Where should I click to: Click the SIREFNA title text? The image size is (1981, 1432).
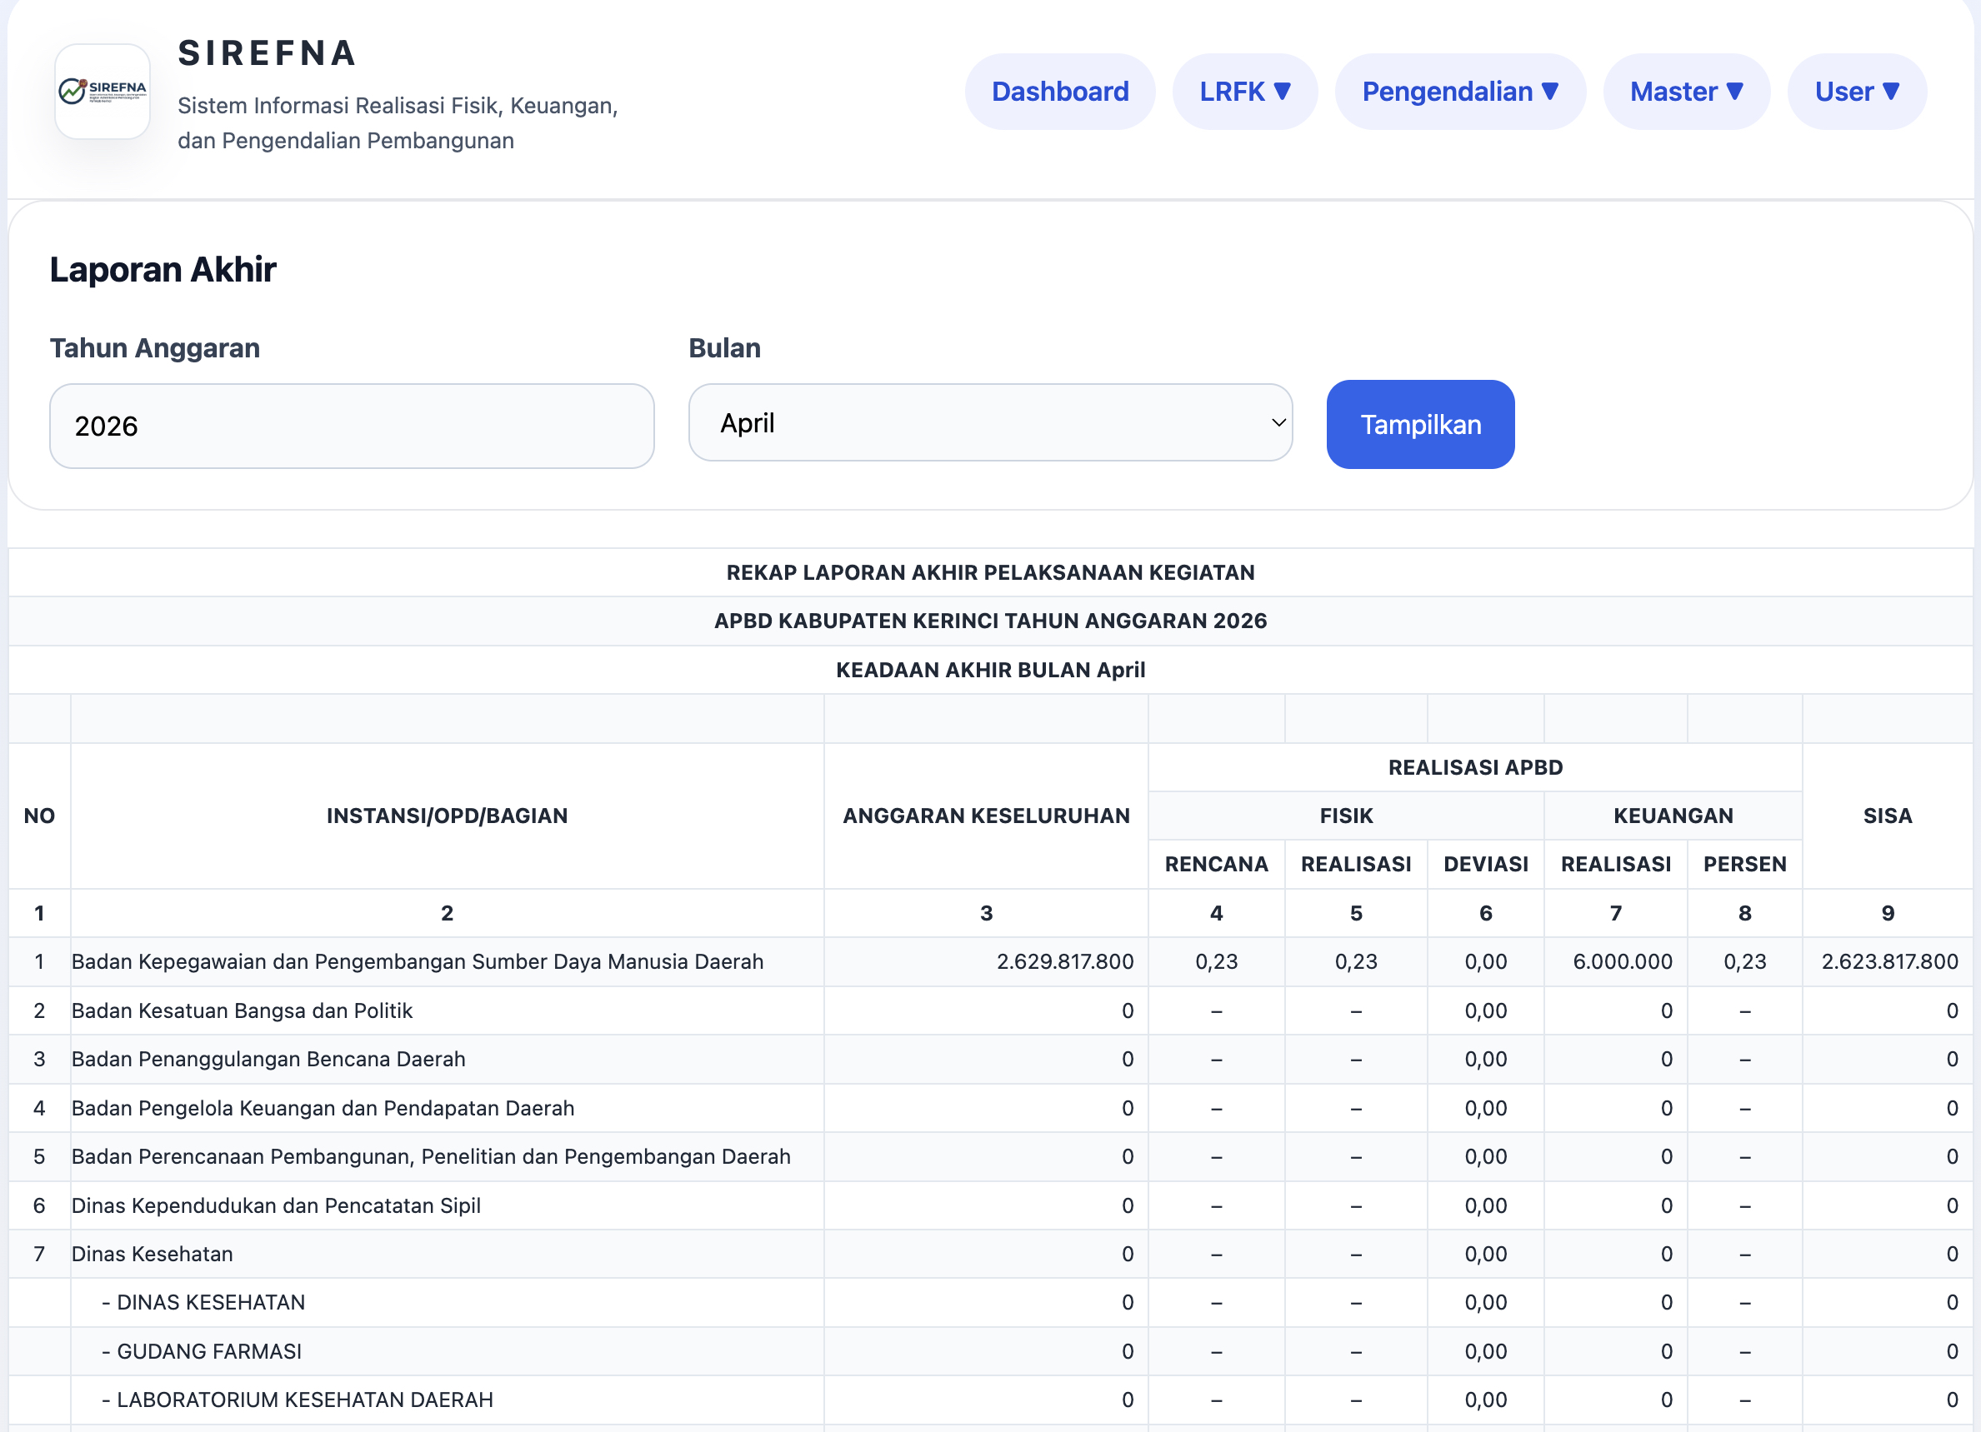(x=268, y=53)
